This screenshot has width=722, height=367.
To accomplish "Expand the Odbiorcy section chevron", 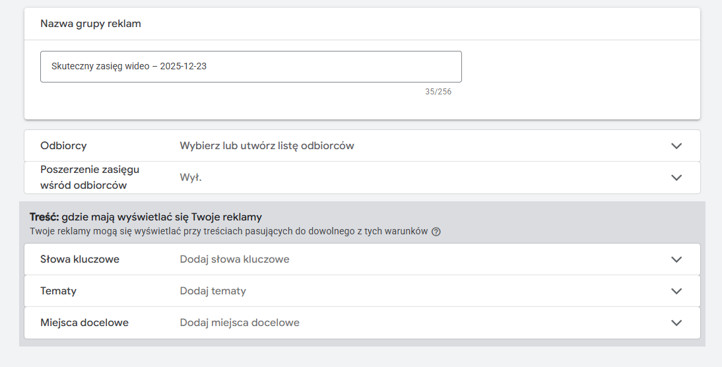I will pos(676,146).
